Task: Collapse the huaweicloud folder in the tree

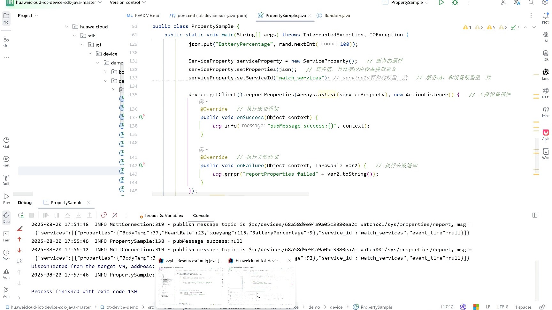Action: coord(66,27)
